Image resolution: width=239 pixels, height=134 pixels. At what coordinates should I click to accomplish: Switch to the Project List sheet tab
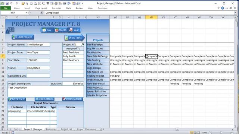tap(66, 129)
